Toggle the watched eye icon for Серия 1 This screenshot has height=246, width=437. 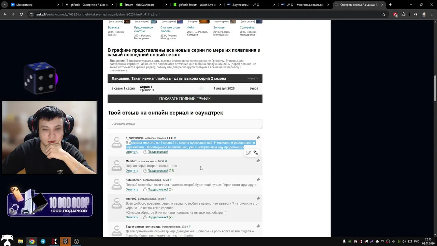pos(201,88)
